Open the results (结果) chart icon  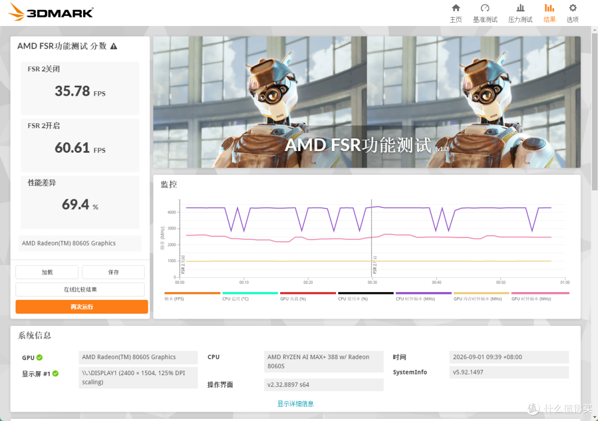[x=549, y=8]
